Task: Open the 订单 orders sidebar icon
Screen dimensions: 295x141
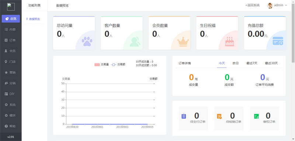Action: 6,40
